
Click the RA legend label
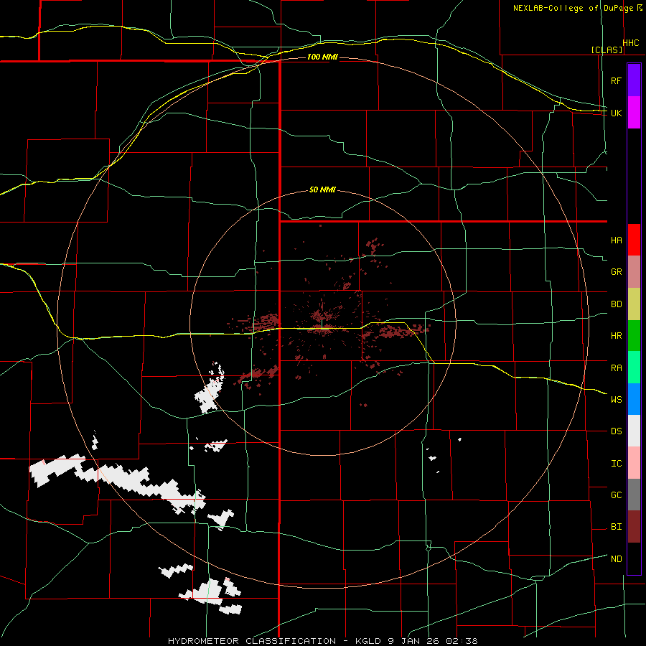[x=616, y=368]
